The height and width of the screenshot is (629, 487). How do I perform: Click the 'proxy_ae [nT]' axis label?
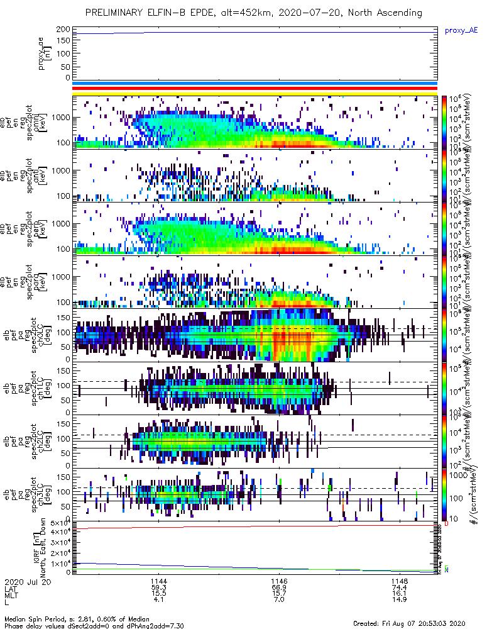(45, 53)
